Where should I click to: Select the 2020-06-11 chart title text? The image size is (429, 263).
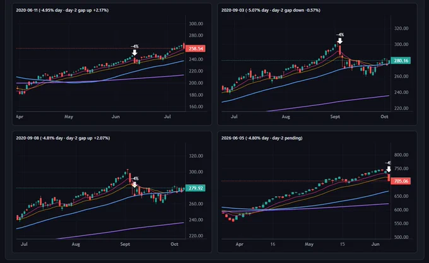62,10
